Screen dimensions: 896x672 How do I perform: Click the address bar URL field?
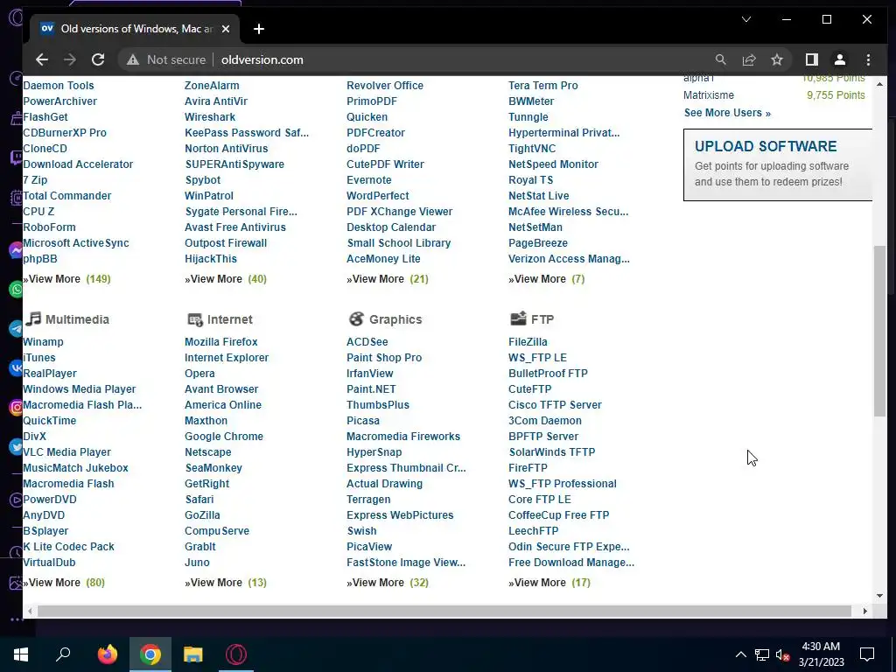457,60
